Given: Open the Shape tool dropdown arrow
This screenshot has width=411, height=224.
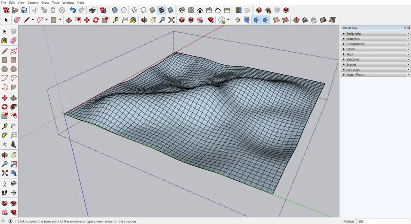Looking at the screenshot, I should click(x=60, y=20).
